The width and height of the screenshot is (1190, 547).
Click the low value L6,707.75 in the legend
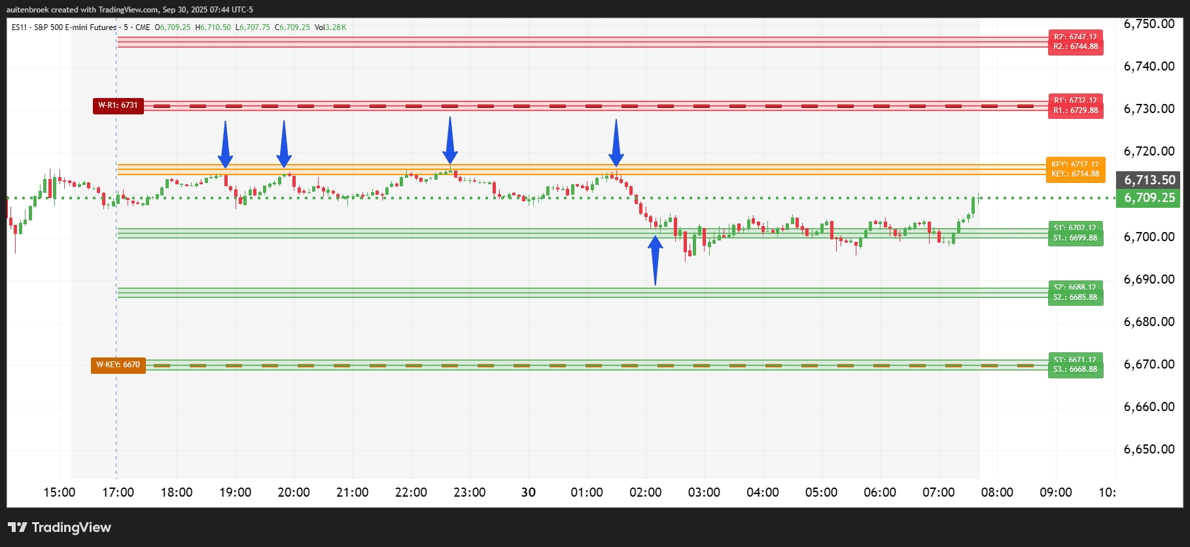253,27
